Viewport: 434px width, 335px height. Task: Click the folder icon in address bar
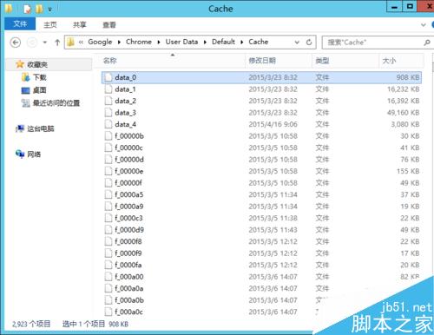(x=70, y=43)
